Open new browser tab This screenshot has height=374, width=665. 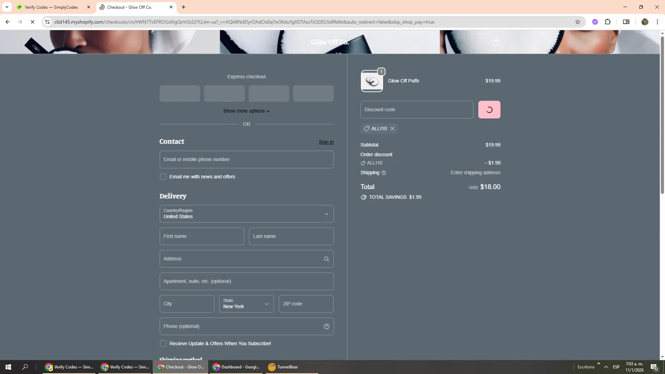184,7
